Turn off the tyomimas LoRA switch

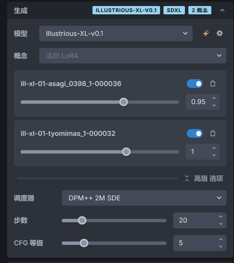coord(195,133)
